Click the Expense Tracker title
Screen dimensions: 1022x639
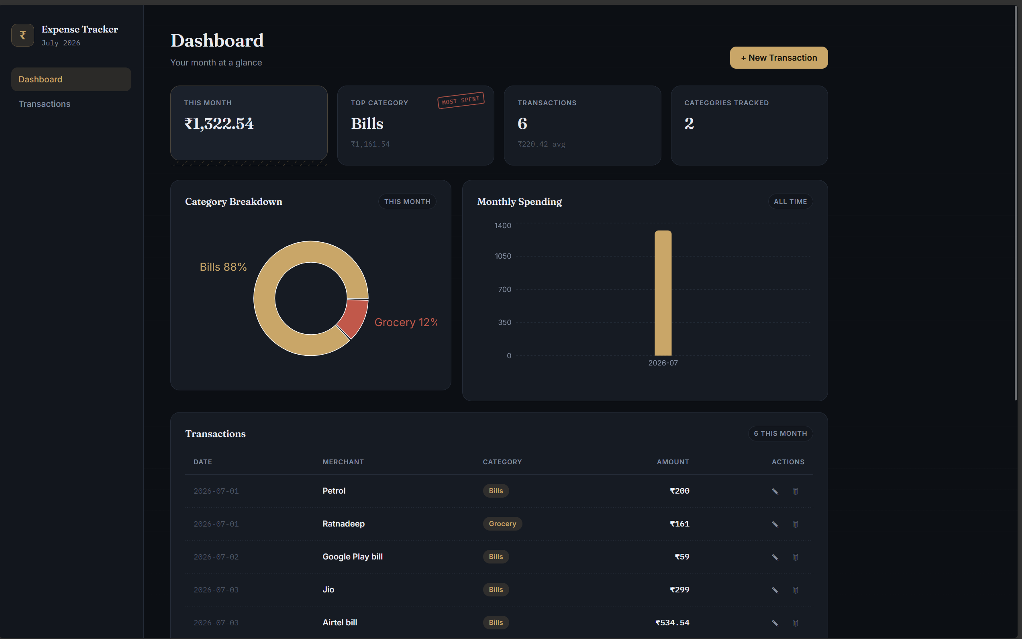coord(80,29)
